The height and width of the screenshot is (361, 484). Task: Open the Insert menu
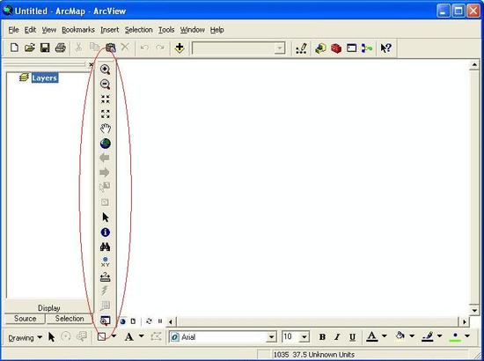(x=110, y=30)
